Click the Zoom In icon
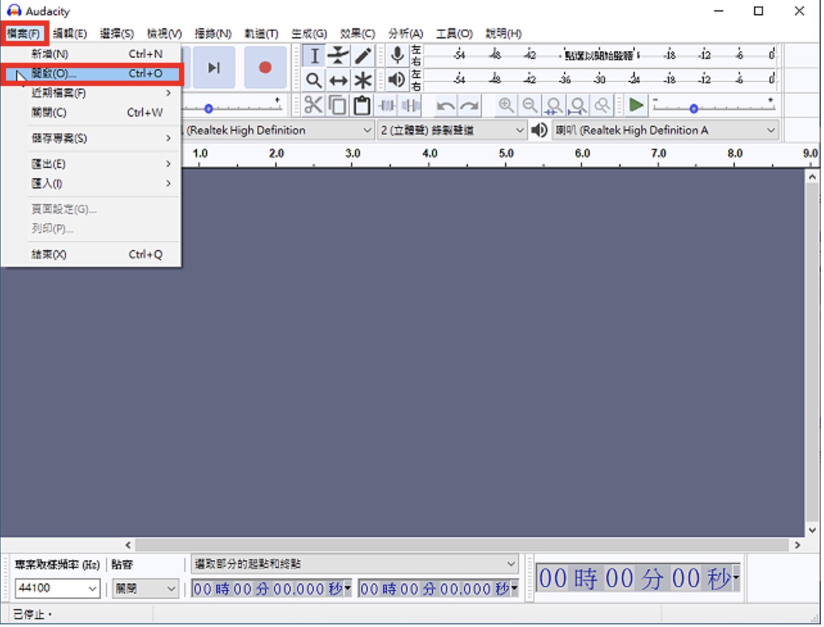Screen dimensions: 824x627 tap(506, 105)
